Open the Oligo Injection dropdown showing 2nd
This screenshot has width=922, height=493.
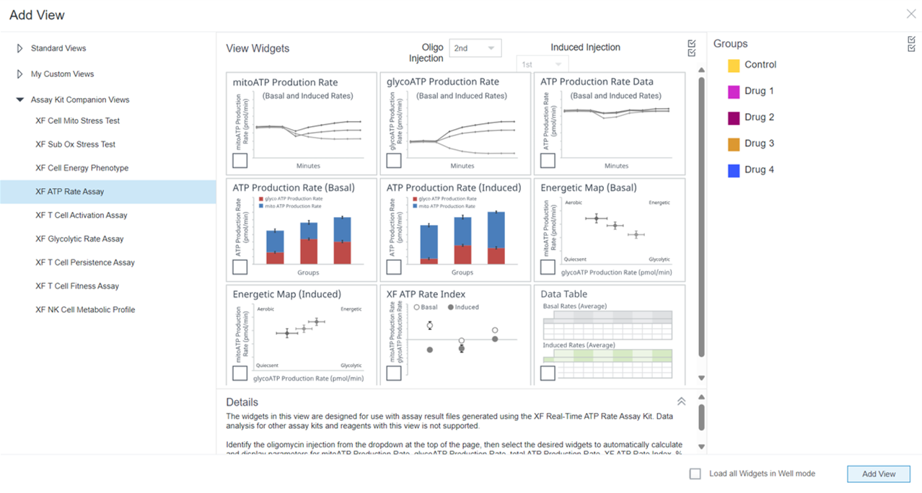pos(475,48)
